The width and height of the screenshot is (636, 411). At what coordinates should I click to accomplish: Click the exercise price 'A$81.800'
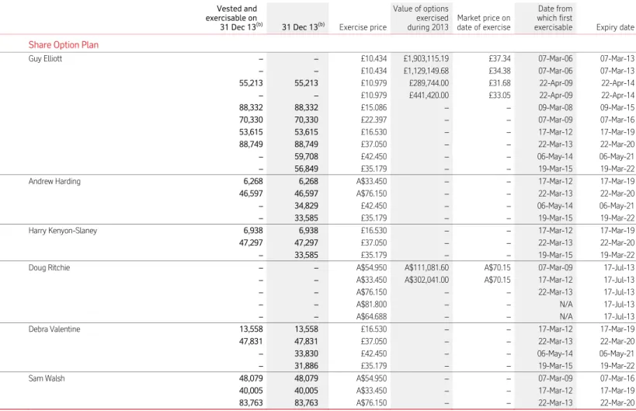(x=371, y=304)
